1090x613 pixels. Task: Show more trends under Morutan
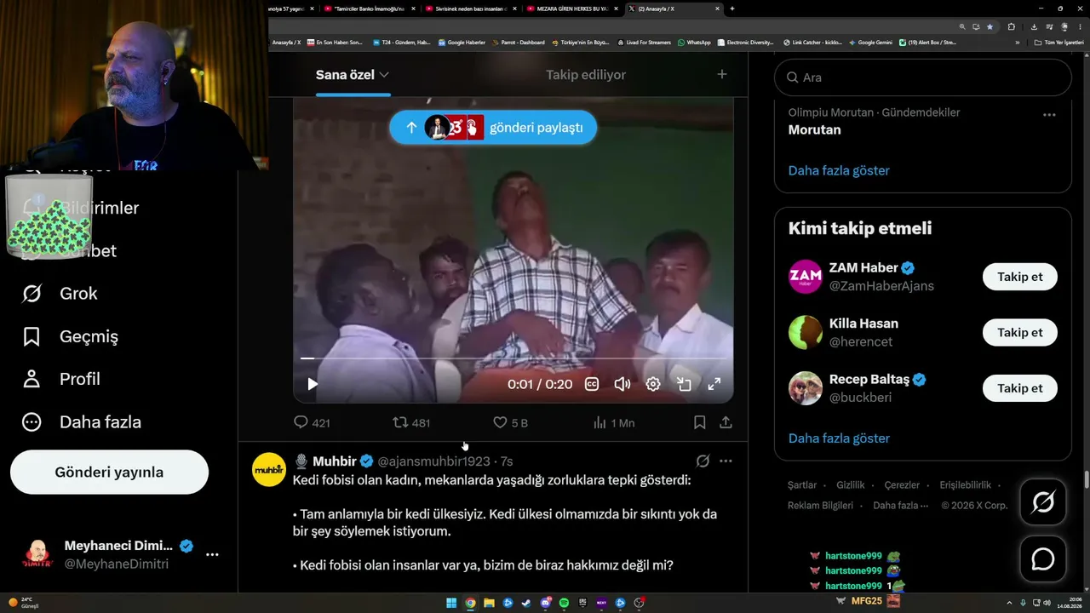tap(839, 170)
